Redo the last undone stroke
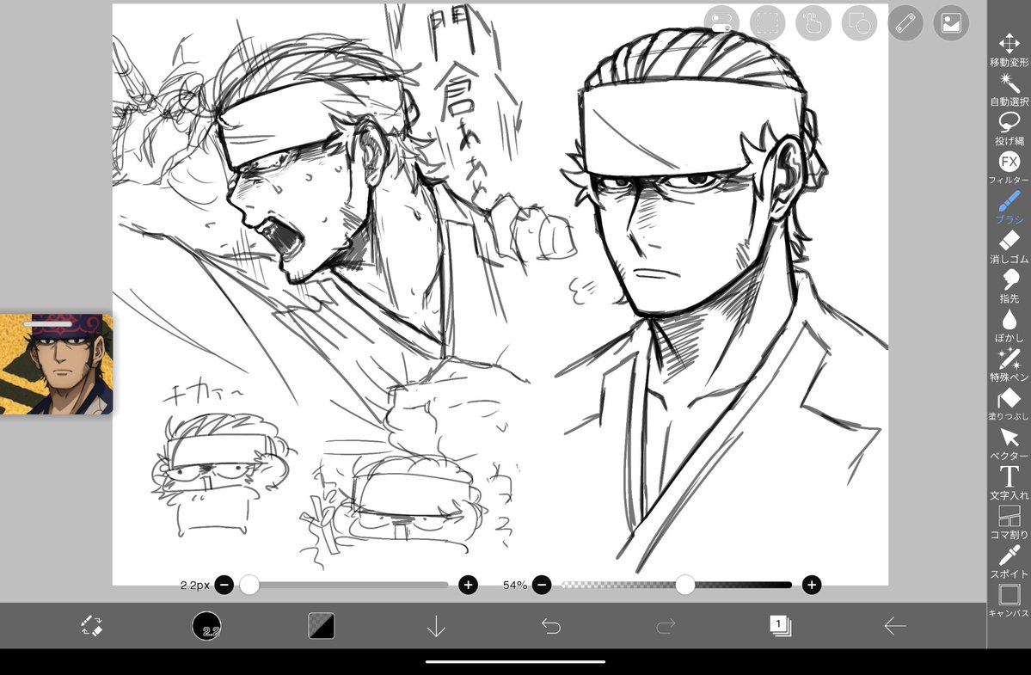Screen dimensions: 1031x675 (666, 626)
